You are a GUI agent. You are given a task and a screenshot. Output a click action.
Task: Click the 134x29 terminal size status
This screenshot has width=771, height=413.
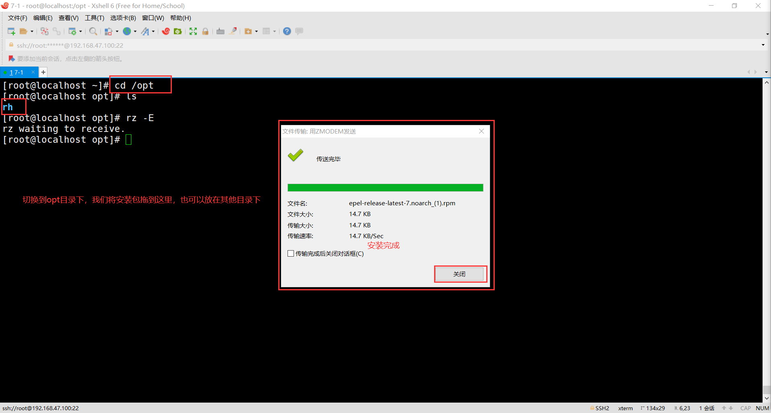(x=653, y=408)
